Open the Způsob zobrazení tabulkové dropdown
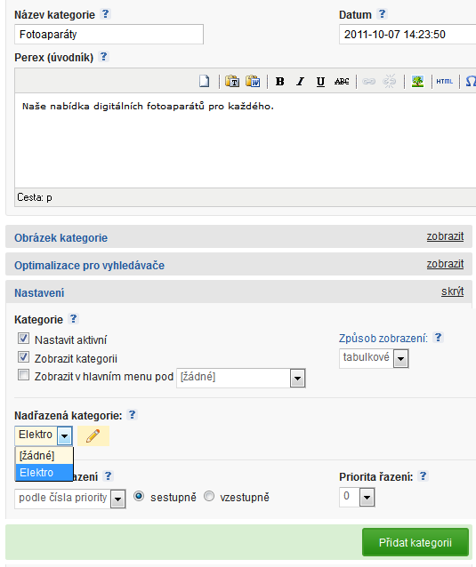The image size is (476, 567). pos(374,358)
